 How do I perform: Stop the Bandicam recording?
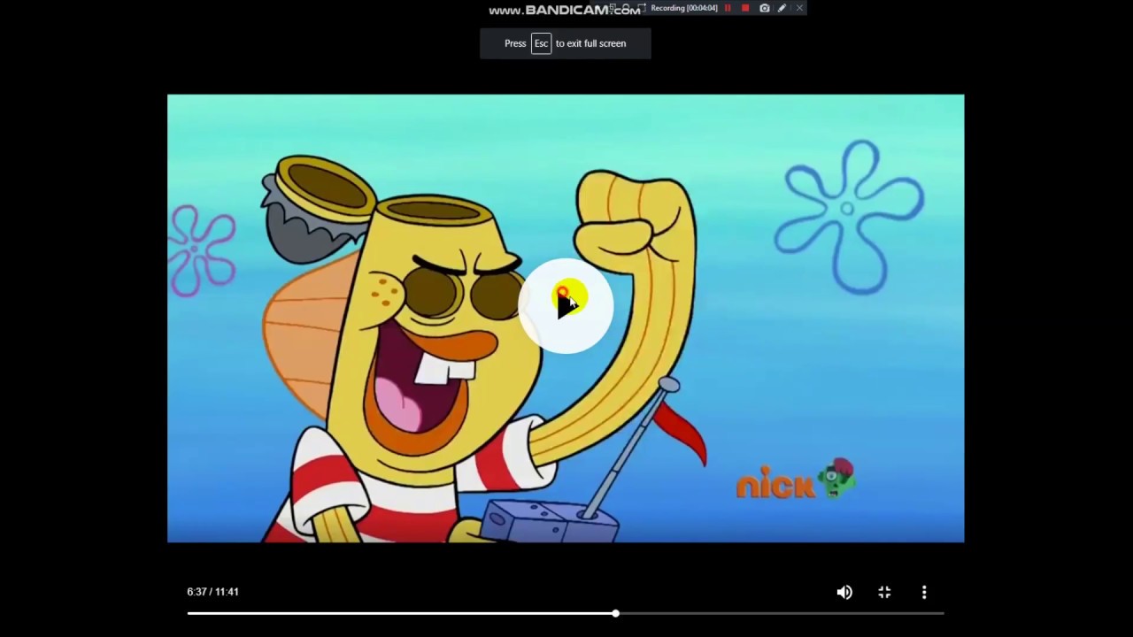click(x=745, y=8)
